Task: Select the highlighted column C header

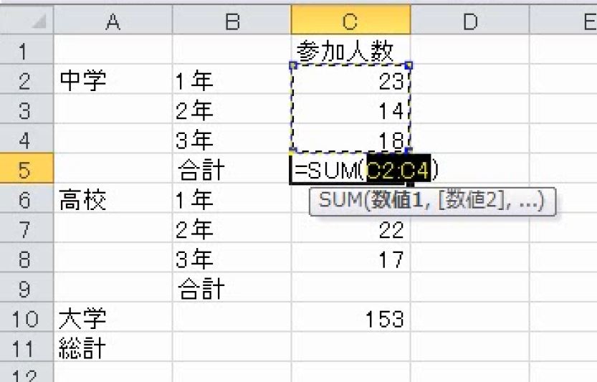Action: pyautogui.click(x=350, y=20)
